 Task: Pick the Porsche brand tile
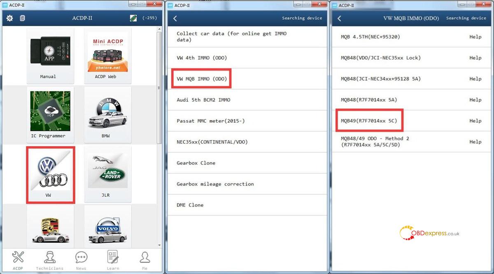(50, 226)
